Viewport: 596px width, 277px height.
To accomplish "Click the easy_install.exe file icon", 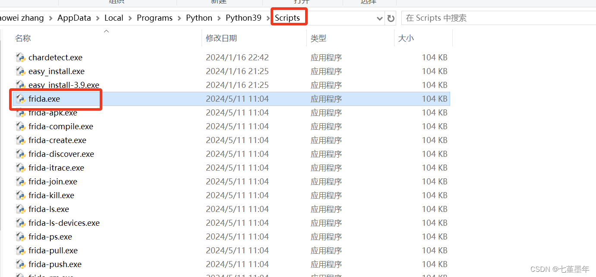I will coord(20,71).
